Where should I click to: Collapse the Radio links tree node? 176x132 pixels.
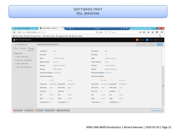(x=13, y=53)
